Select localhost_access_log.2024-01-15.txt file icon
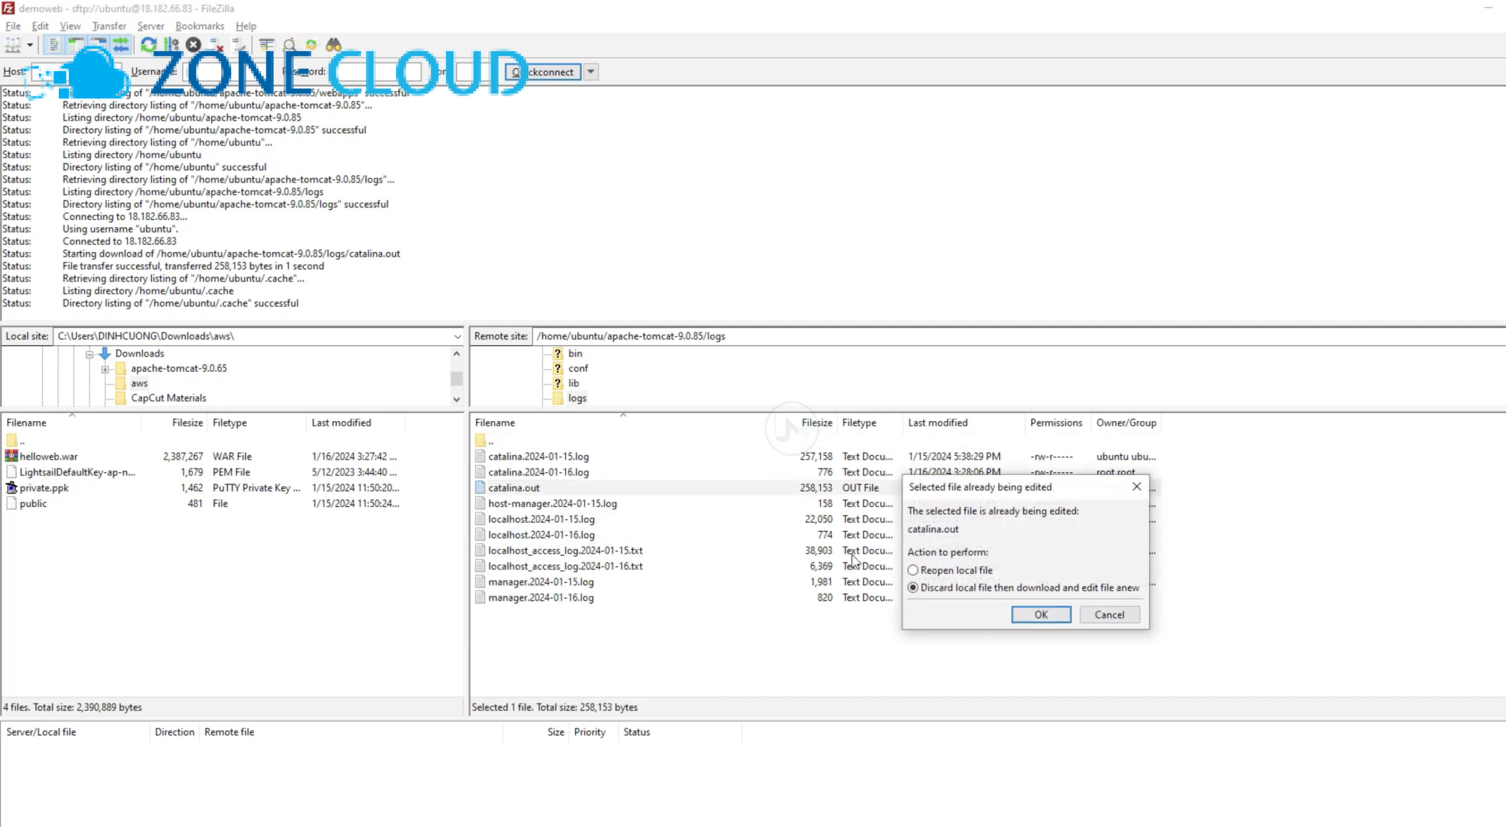The height and width of the screenshot is (827, 1506). [x=480, y=551]
